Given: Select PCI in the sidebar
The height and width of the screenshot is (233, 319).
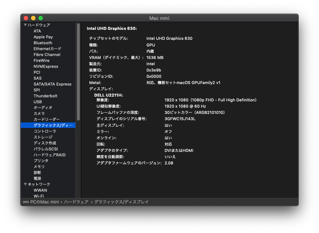Looking at the screenshot, I should (37, 72).
